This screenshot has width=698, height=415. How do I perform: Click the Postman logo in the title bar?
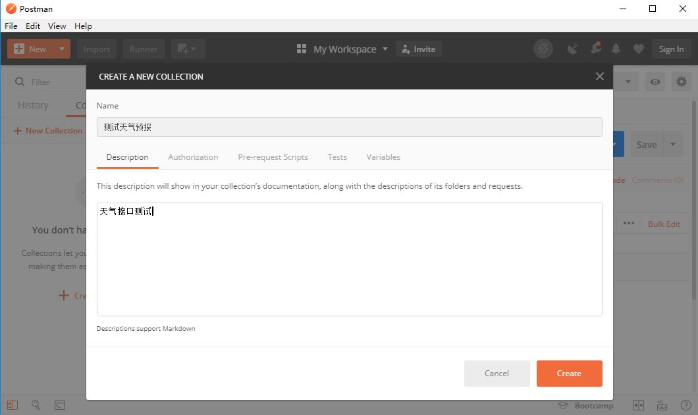pos(11,9)
